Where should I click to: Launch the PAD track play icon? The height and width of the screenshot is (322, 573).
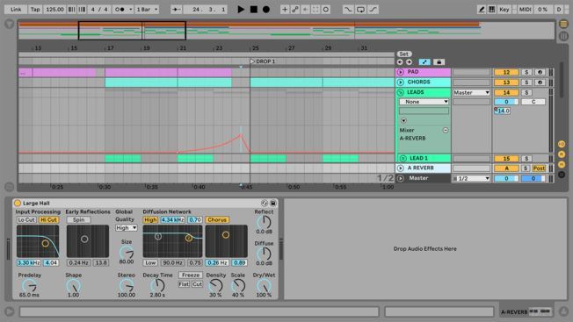click(401, 72)
